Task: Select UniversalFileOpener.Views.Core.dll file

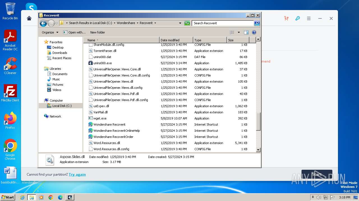Action: tap(117, 69)
